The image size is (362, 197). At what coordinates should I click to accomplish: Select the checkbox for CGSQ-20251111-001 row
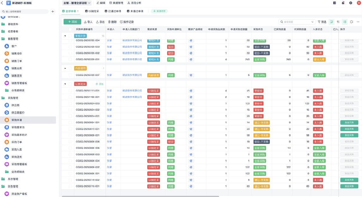click(70, 91)
